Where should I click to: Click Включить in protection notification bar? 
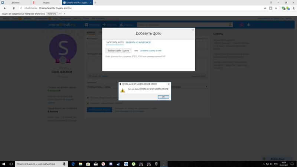click(52, 14)
